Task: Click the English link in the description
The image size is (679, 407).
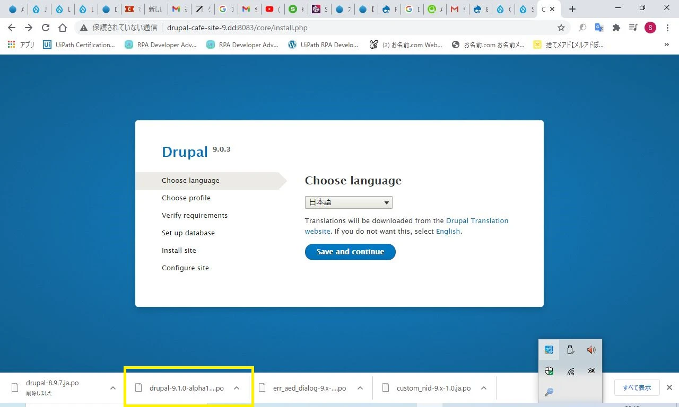Action: 448,231
